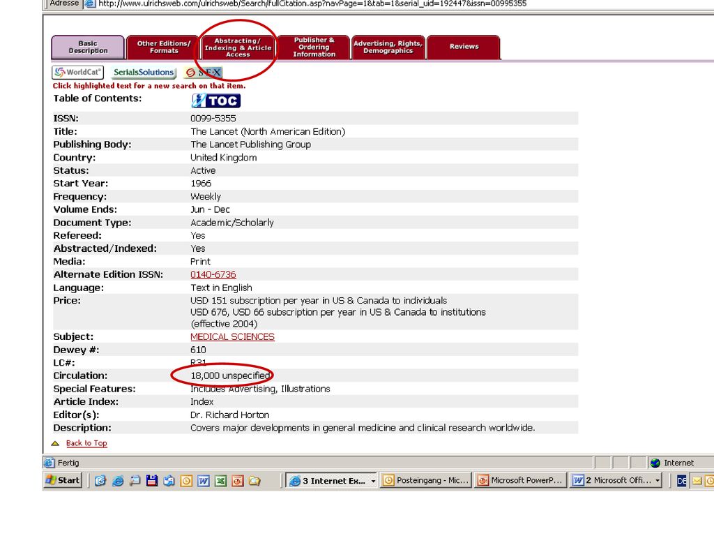Open the Windows Start button
714x536 pixels.
(x=63, y=480)
